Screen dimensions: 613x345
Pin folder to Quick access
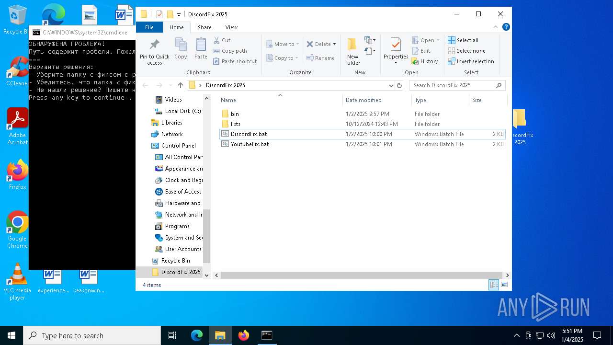click(154, 52)
